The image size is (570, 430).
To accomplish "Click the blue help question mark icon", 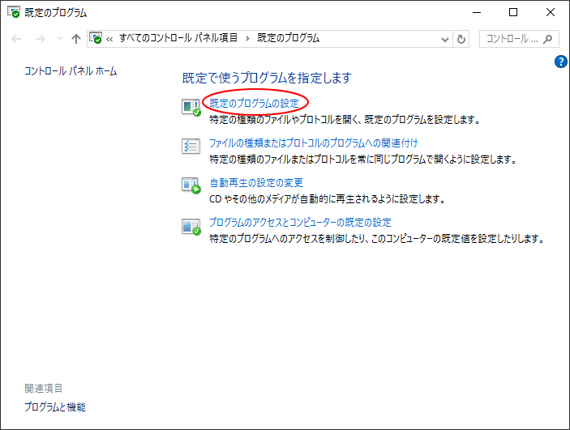I will click(560, 62).
